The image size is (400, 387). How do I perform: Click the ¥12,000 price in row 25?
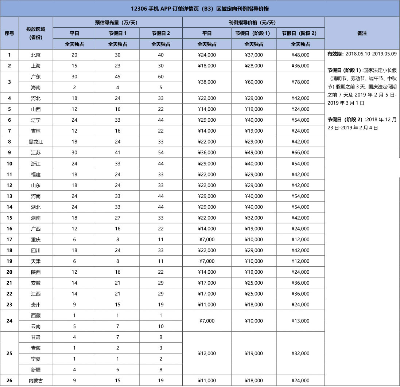click(207, 353)
